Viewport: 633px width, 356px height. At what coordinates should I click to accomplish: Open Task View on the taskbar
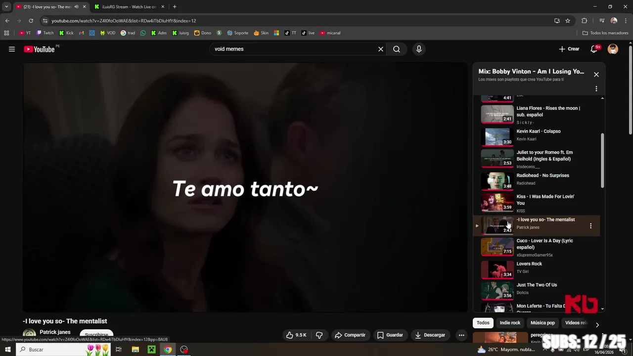pyautogui.click(x=119, y=350)
